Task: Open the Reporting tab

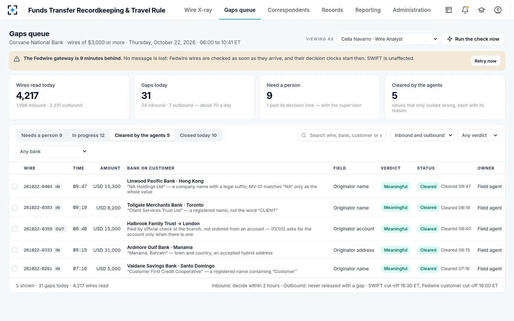Action: [x=368, y=10]
